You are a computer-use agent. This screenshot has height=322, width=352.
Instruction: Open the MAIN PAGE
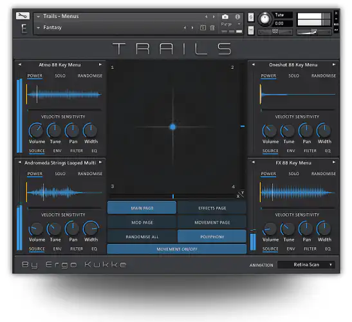tap(142, 208)
